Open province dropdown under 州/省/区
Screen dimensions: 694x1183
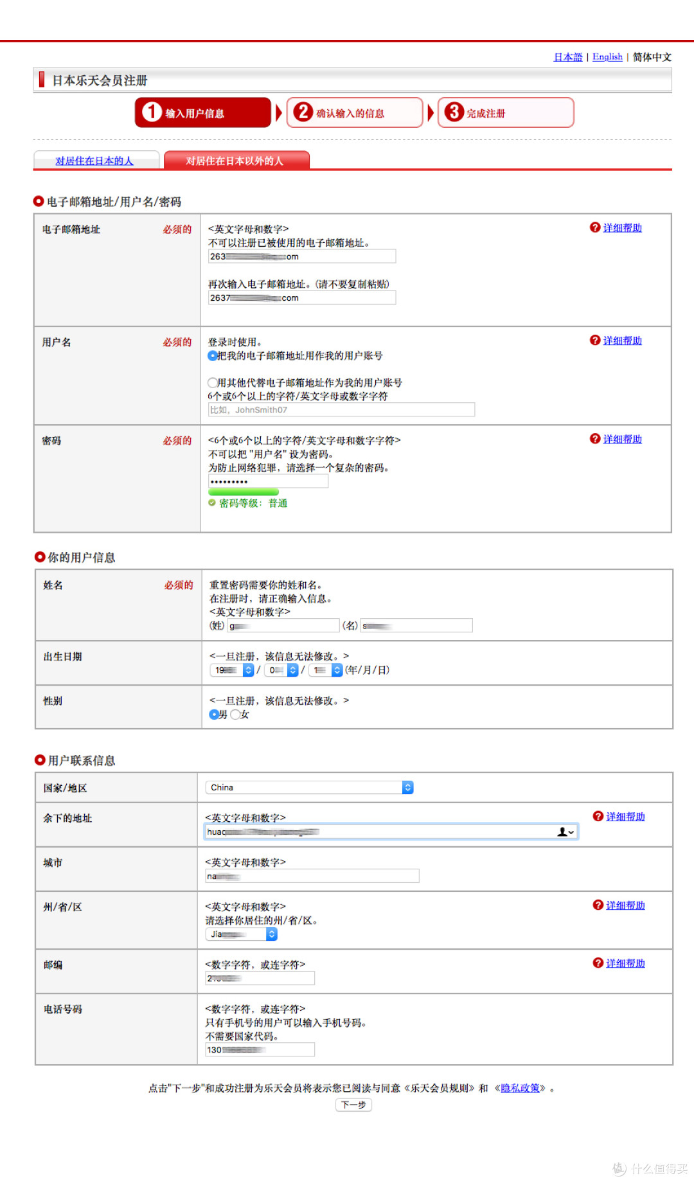click(242, 934)
